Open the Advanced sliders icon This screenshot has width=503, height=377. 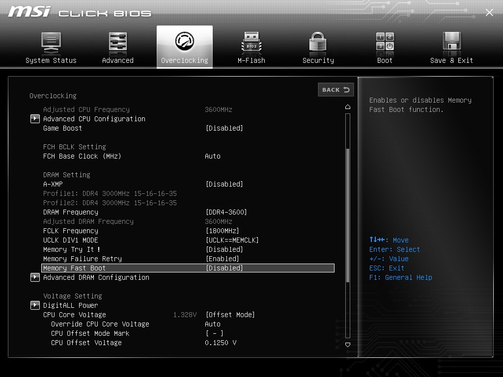118,42
